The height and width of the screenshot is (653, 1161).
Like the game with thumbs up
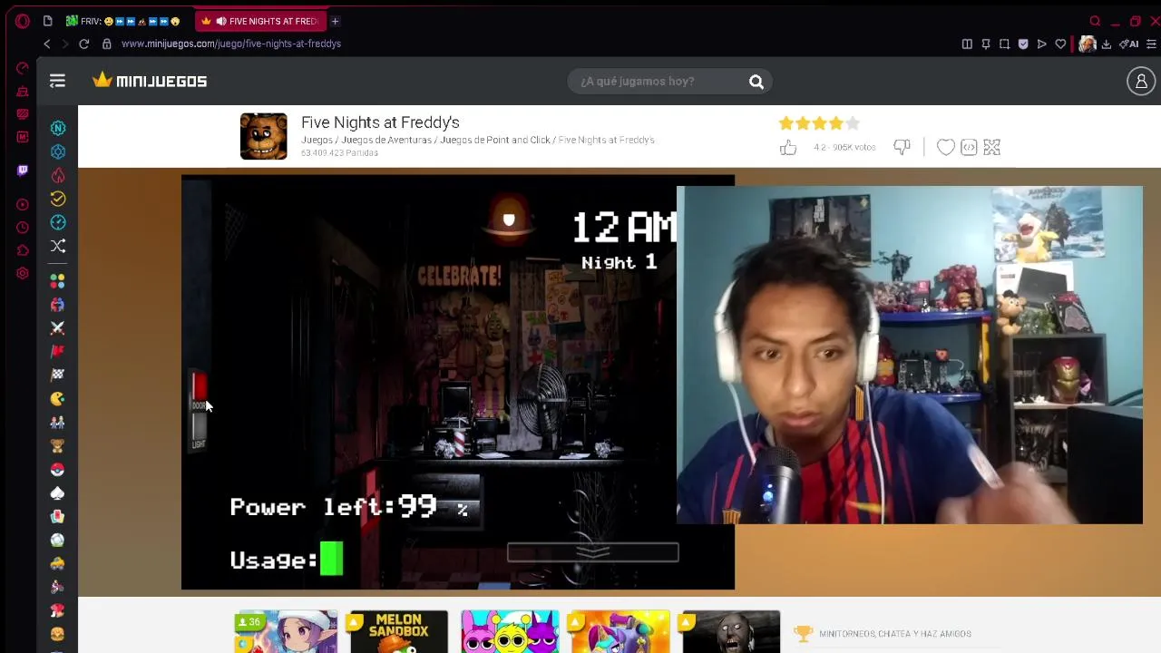[787, 147]
